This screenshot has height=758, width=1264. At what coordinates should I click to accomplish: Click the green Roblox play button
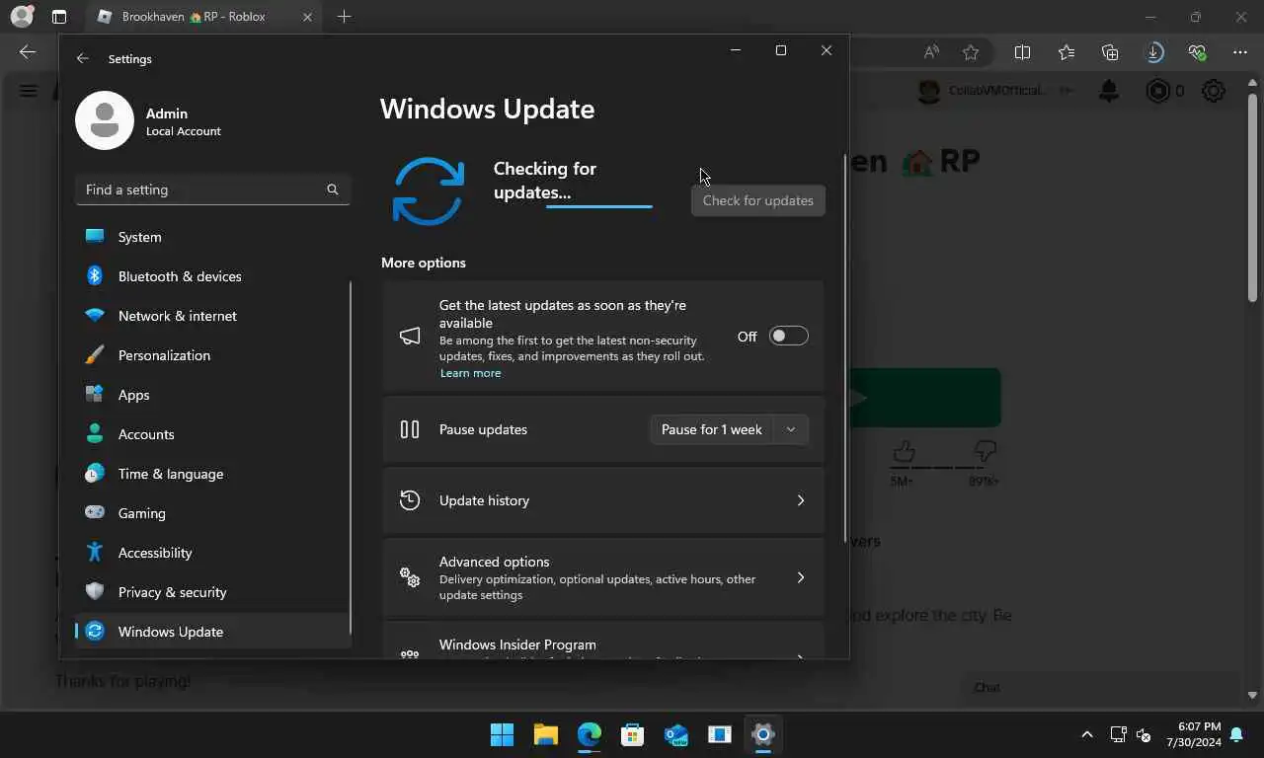(x=925, y=398)
